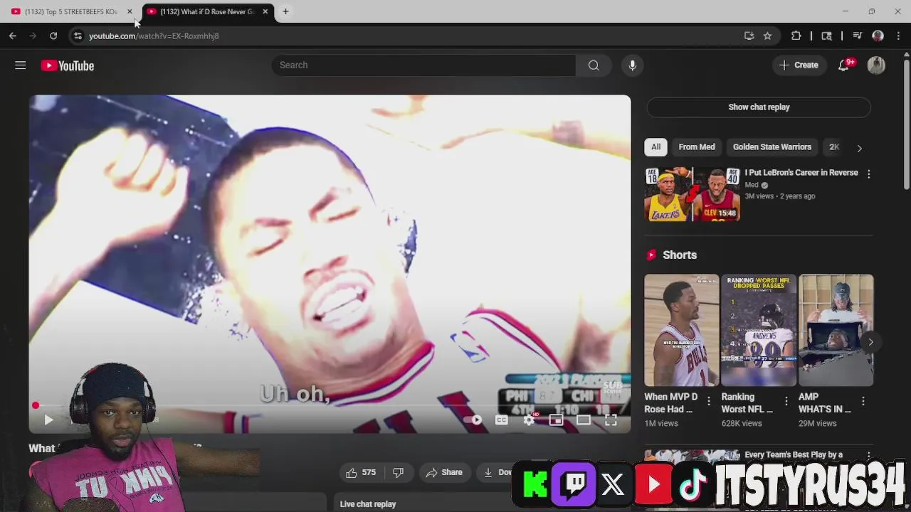The height and width of the screenshot is (512, 911).
Task: Toggle closed captions in the player
Action: point(502,420)
